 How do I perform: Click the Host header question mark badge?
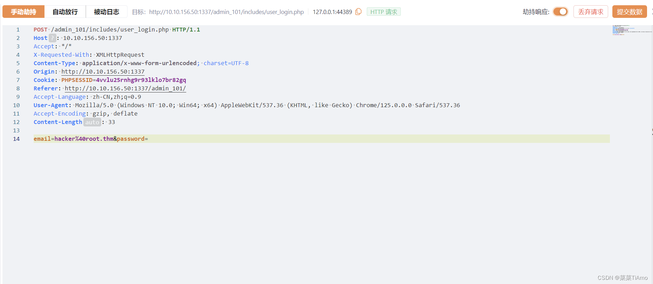tap(52, 38)
